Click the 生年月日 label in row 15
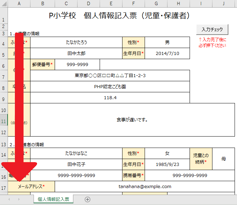The width and height of the screenshot is (237, 205). point(134,164)
